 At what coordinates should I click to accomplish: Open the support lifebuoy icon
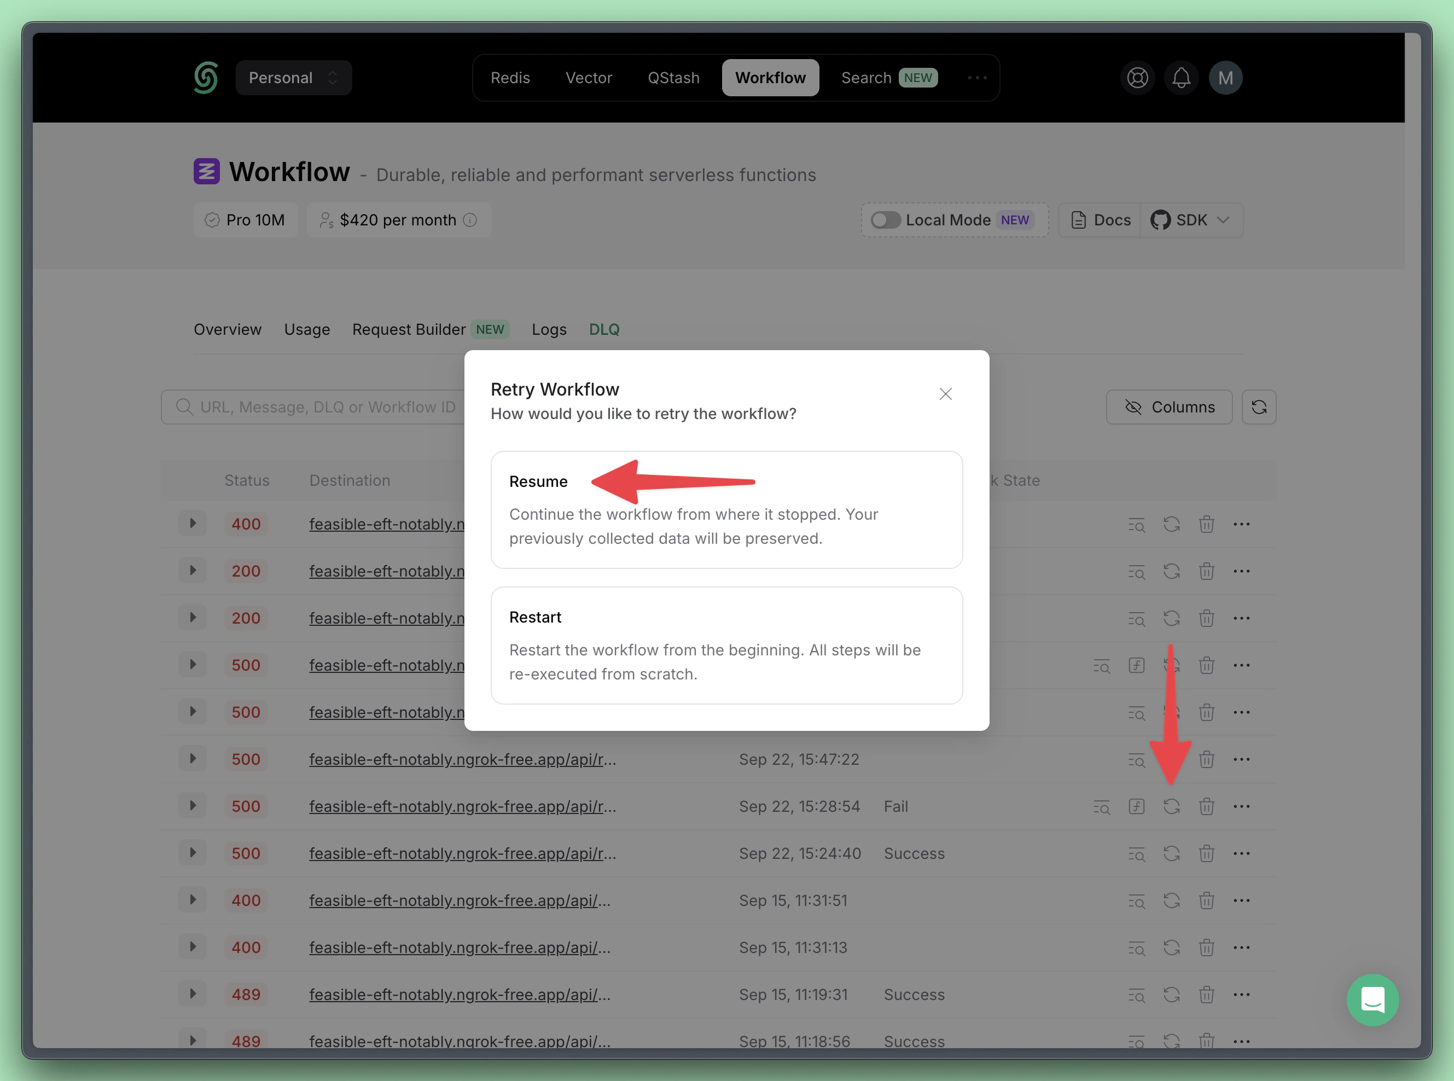[x=1137, y=78]
